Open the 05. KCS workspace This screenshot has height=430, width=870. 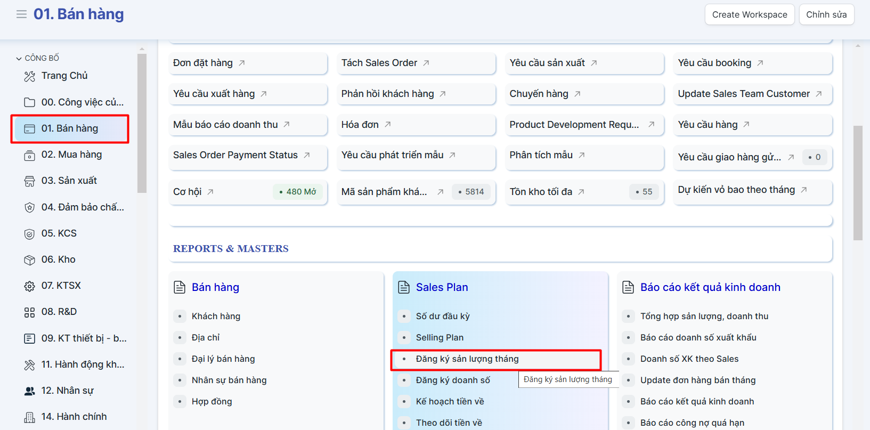click(59, 233)
